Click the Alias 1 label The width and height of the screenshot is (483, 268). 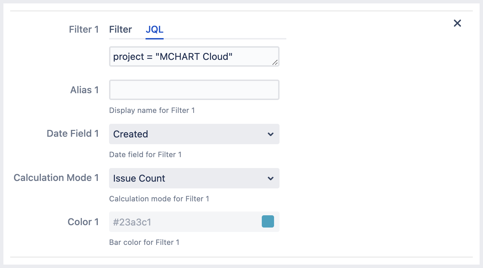pos(84,90)
